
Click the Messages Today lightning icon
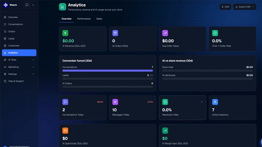115,102
